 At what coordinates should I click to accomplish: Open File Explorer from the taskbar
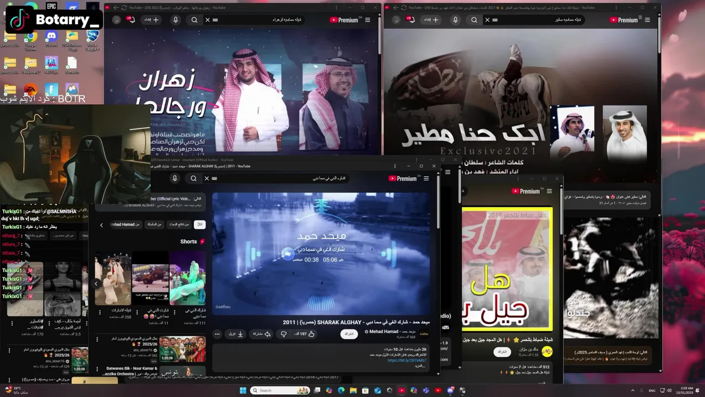click(x=353, y=390)
